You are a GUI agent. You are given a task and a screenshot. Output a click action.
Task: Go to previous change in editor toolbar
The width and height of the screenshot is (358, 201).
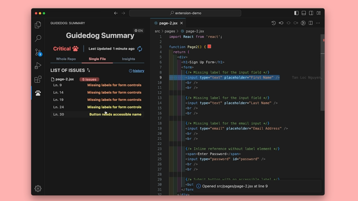click(281, 23)
